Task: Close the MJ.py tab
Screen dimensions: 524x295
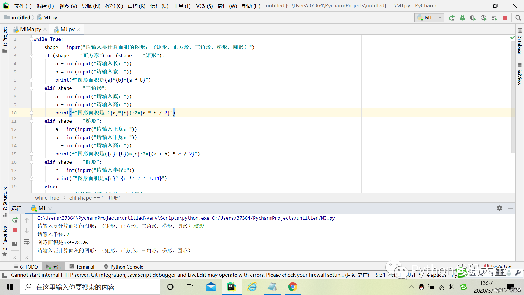Action: pyautogui.click(x=79, y=29)
